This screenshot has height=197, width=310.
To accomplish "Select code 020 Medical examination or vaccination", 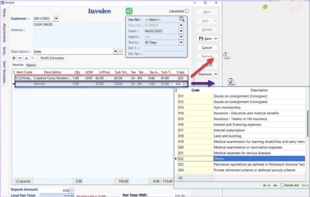I will click(x=241, y=147).
